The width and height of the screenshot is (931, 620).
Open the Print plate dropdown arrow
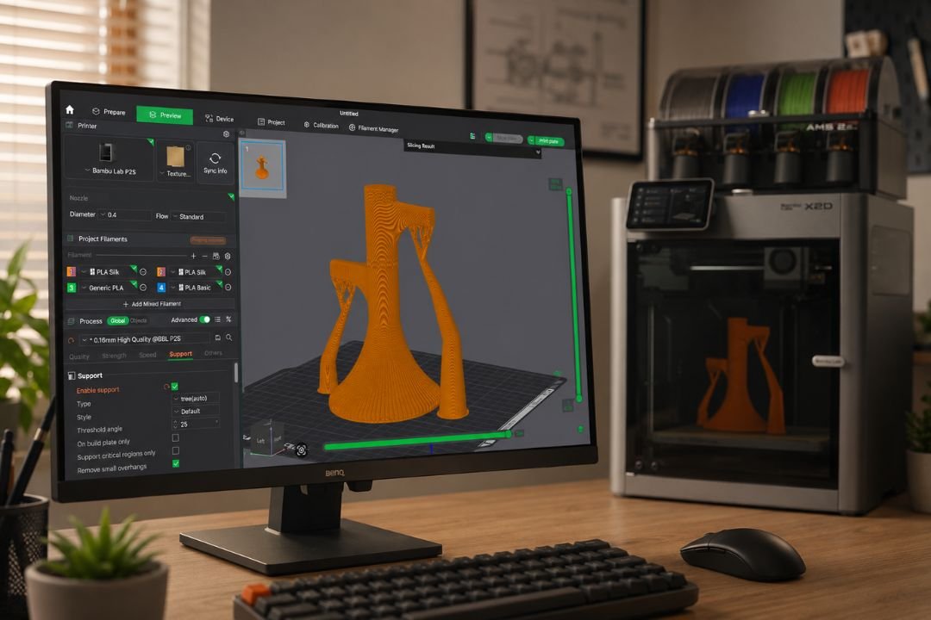point(531,140)
